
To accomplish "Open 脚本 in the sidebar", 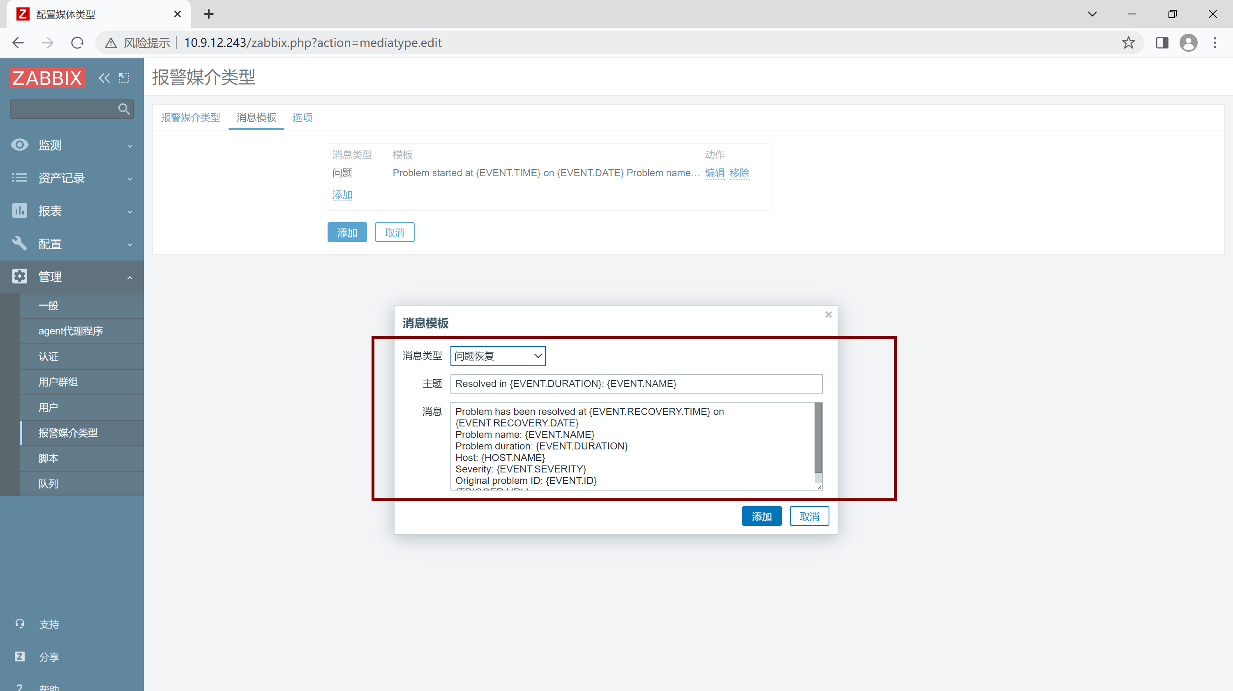I will point(81,458).
